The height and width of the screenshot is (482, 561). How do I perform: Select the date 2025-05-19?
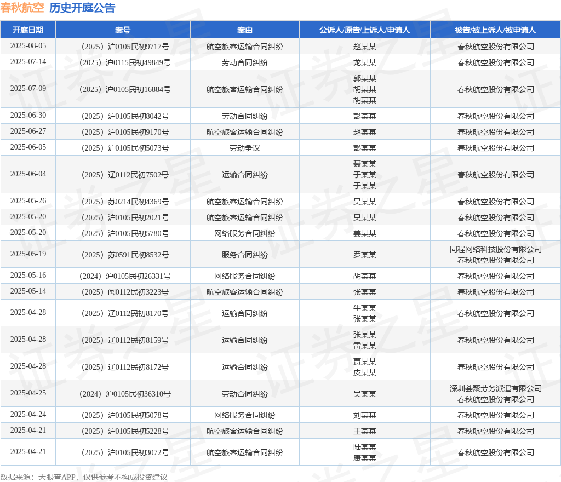pos(28,254)
